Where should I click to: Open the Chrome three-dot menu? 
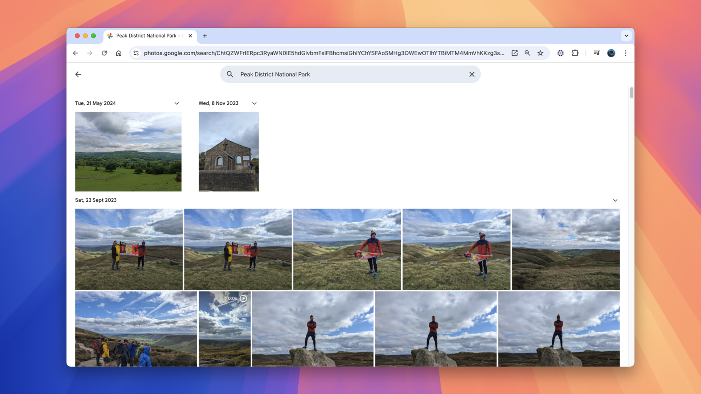tap(626, 53)
